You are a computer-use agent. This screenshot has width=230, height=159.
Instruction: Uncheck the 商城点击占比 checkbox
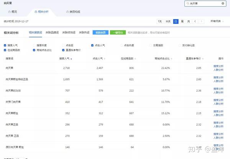pyautogui.click(x=34, y=50)
